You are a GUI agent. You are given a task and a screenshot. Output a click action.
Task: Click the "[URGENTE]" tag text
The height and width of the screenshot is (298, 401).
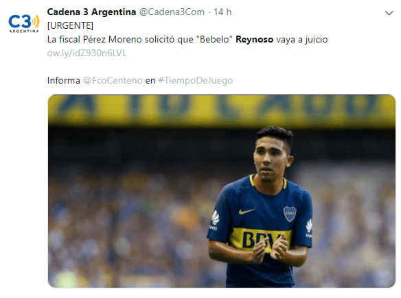[70, 25]
